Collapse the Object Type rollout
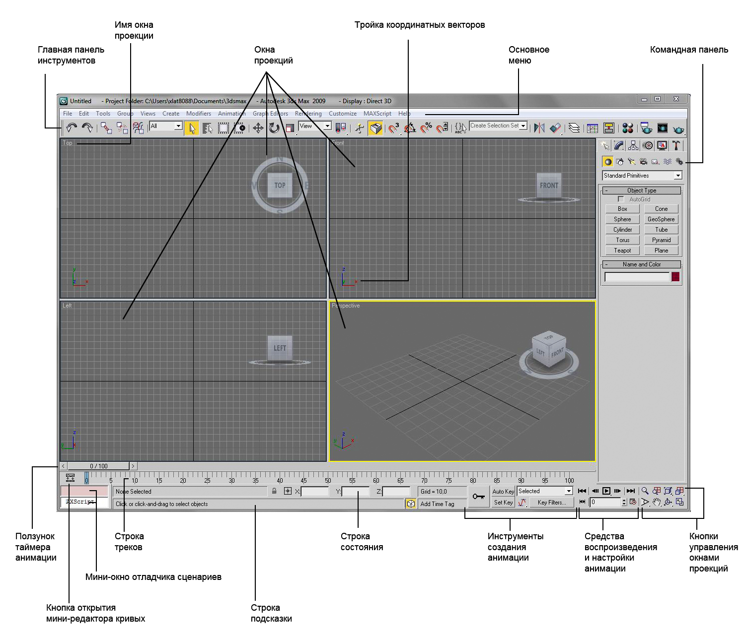Viewport: 745px width, 635px height. pos(606,190)
